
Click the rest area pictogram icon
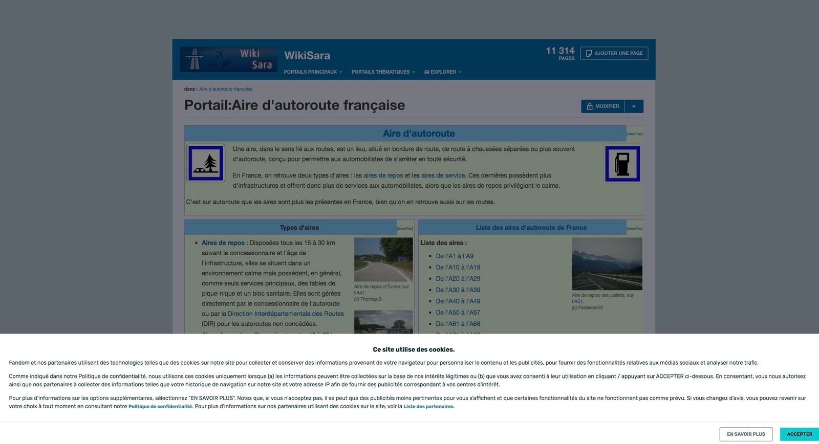(206, 163)
